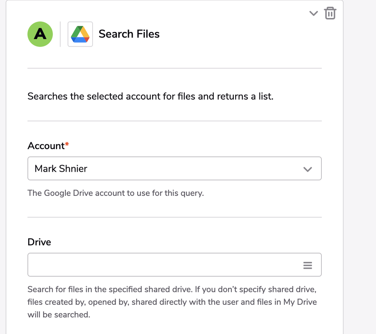Focus the empty Drive input field
The image size is (376, 334).
(x=175, y=264)
